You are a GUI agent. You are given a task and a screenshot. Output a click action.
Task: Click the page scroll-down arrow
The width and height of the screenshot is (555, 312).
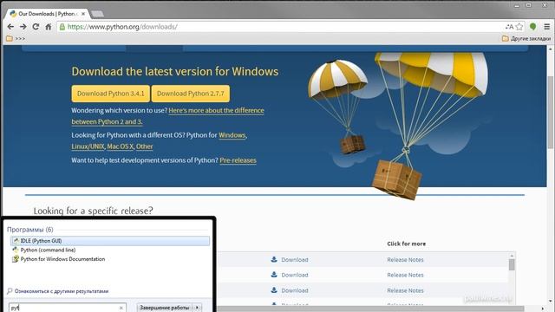(x=551, y=302)
